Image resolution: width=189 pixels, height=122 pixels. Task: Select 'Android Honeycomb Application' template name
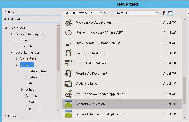tap(100, 114)
